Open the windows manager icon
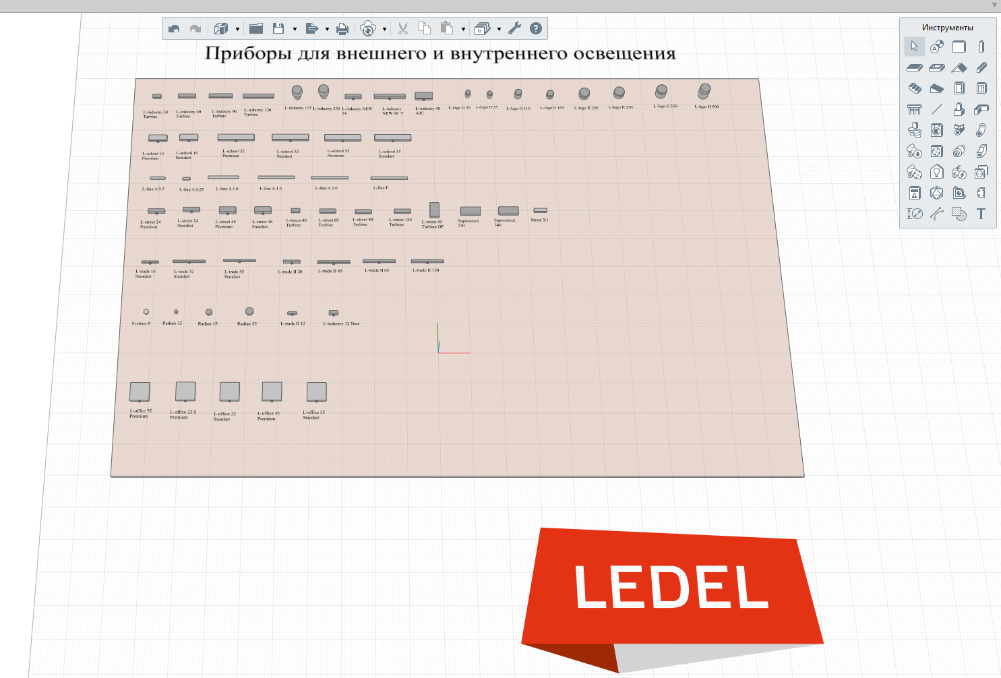1001x678 pixels. 482,28
